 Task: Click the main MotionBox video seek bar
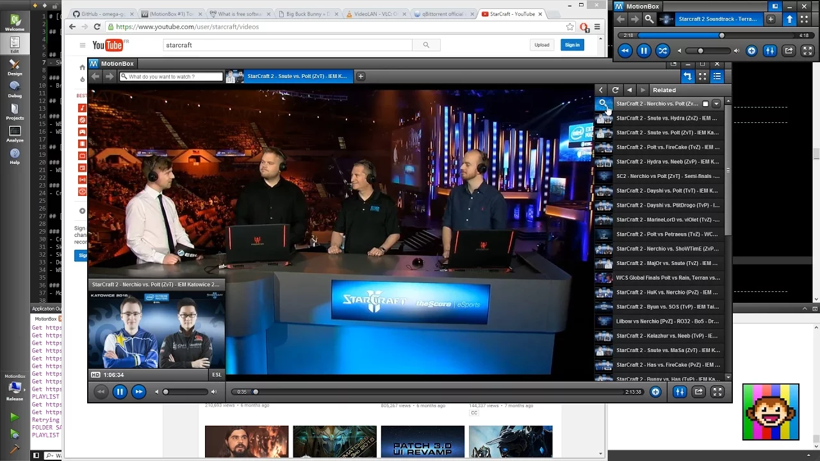click(x=438, y=392)
